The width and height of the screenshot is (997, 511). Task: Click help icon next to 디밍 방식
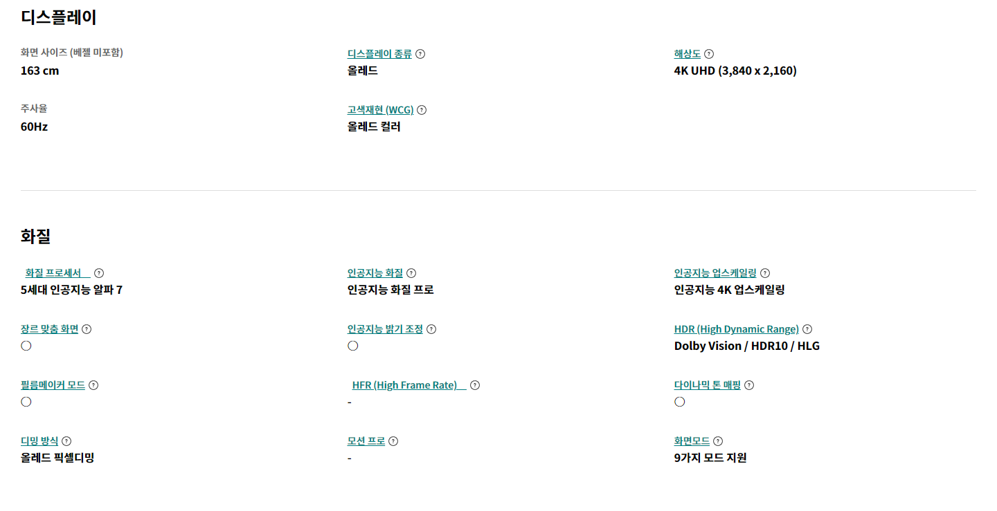66,441
